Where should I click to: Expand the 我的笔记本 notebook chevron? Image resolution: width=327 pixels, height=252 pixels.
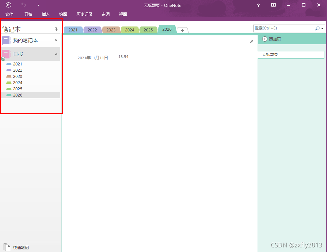pos(56,40)
